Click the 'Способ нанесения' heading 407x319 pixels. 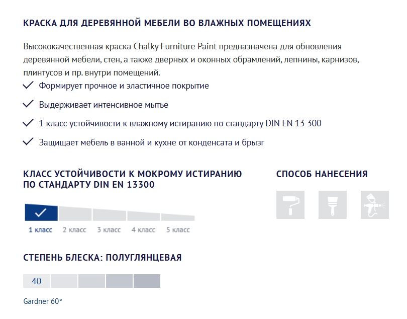[322, 174]
